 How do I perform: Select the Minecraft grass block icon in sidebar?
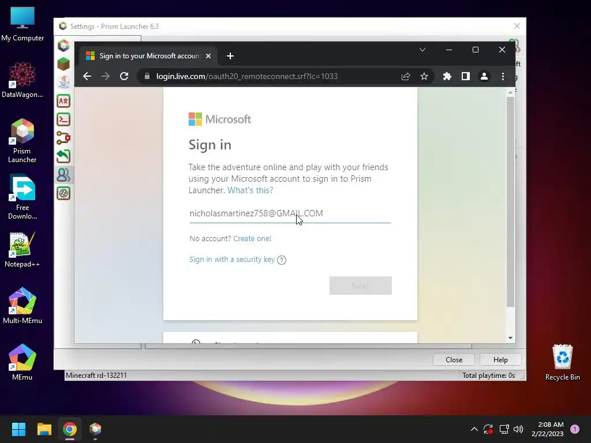[63, 64]
